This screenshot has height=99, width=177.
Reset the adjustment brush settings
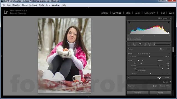(x=159, y=78)
